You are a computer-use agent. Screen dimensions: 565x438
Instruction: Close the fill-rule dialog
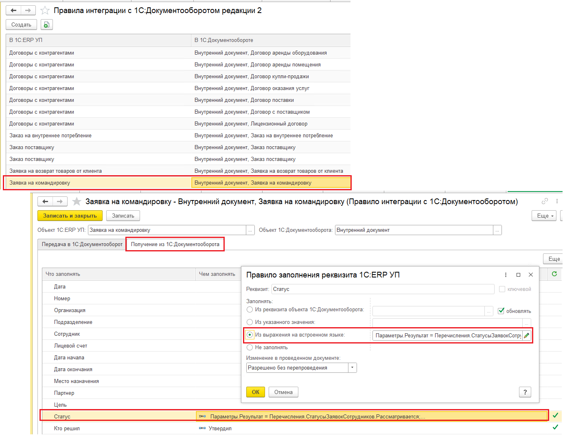tap(530, 275)
